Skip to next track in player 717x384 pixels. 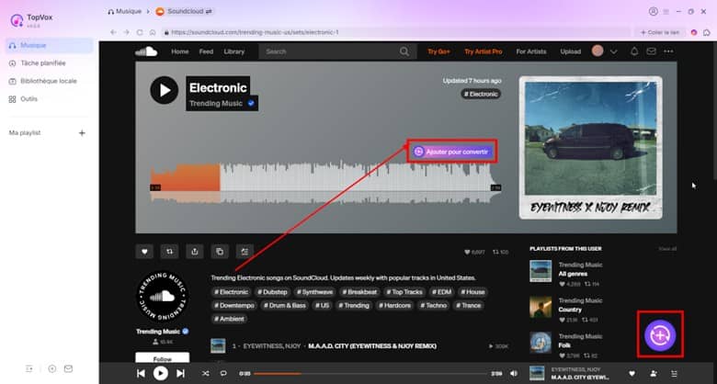tap(180, 374)
